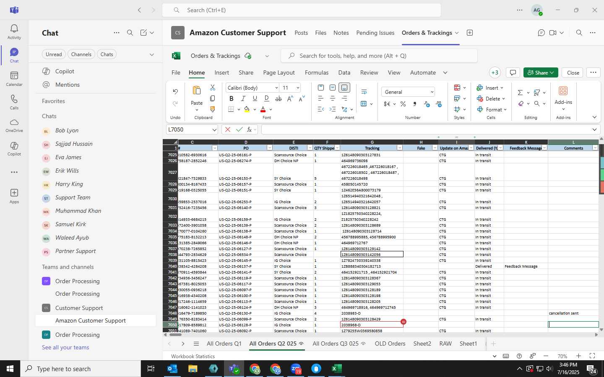Toggle Underline formatting
The image size is (604, 377).
255,98
